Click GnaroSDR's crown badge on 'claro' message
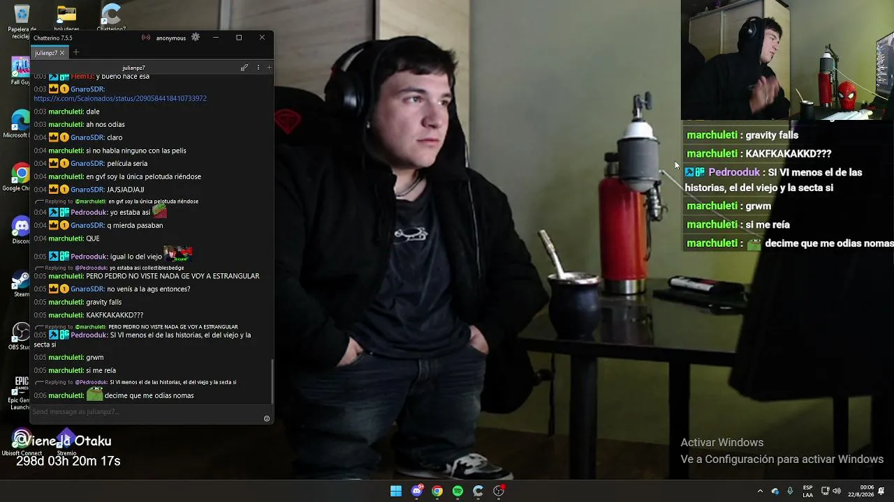This screenshot has width=894, height=502. point(53,137)
